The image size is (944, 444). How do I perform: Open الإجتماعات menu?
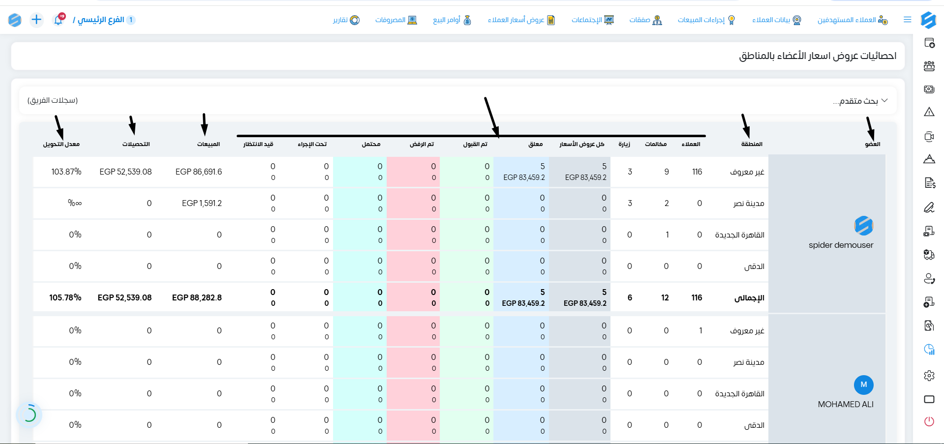pos(593,20)
